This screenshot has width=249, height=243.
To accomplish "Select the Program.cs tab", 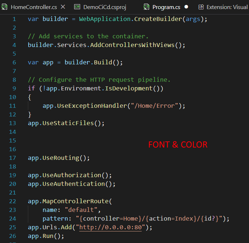I will (x=166, y=7).
